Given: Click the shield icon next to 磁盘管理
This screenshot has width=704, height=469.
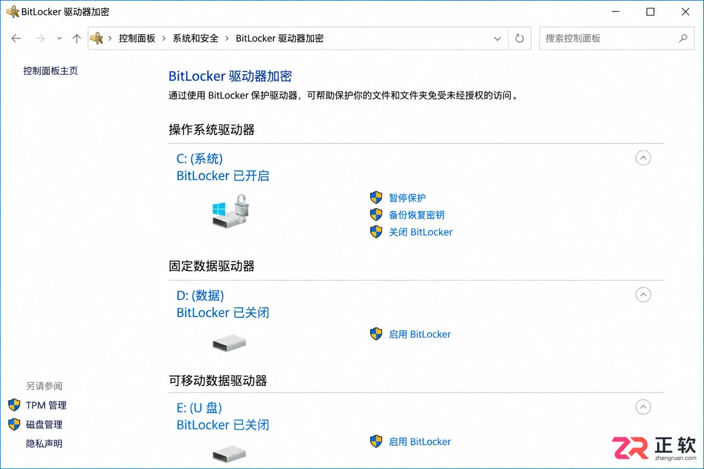Looking at the screenshot, I should (x=14, y=424).
